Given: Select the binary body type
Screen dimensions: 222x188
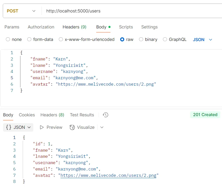Looking at the screenshot, I should 141,39.
